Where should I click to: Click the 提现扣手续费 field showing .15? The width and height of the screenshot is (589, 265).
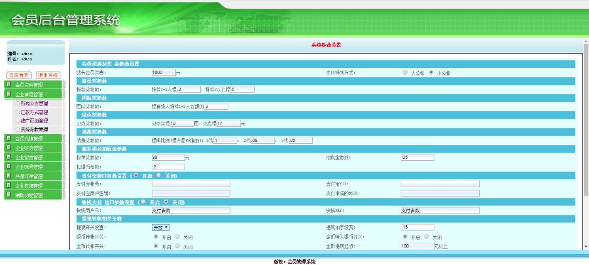point(418,228)
